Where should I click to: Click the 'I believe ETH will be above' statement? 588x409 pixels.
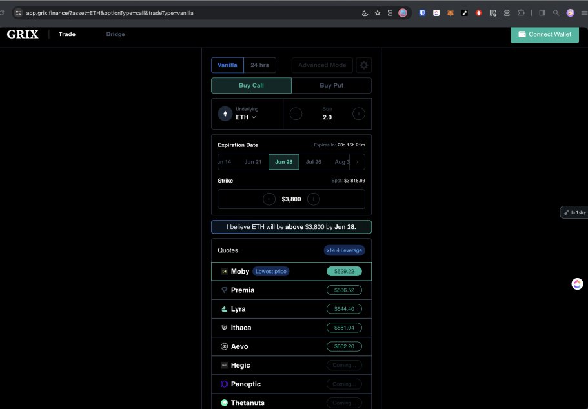pyautogui.click(x=291, y=227)
